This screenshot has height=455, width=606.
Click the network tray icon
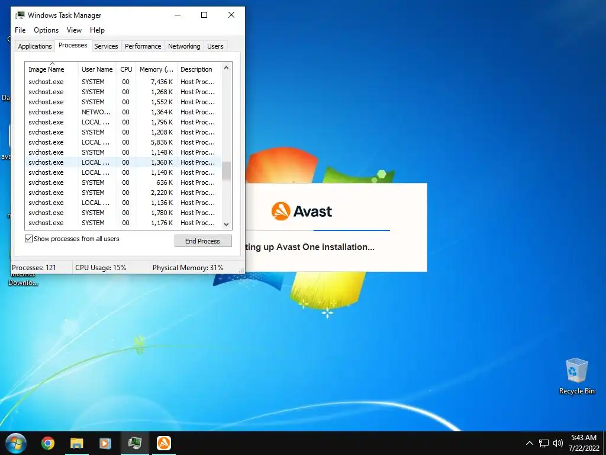[544, 443]
